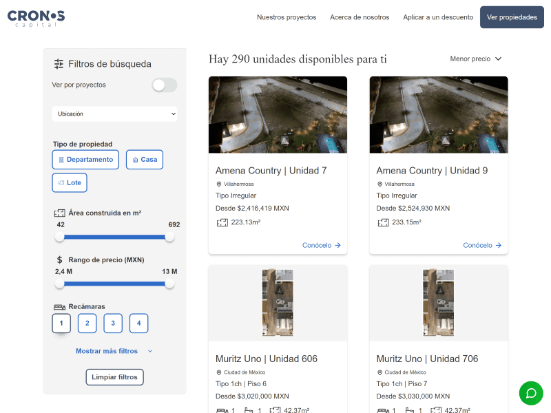551x413 pixels.
Task: Follow Conócelo link for Unidad 7
Action: 322,246
